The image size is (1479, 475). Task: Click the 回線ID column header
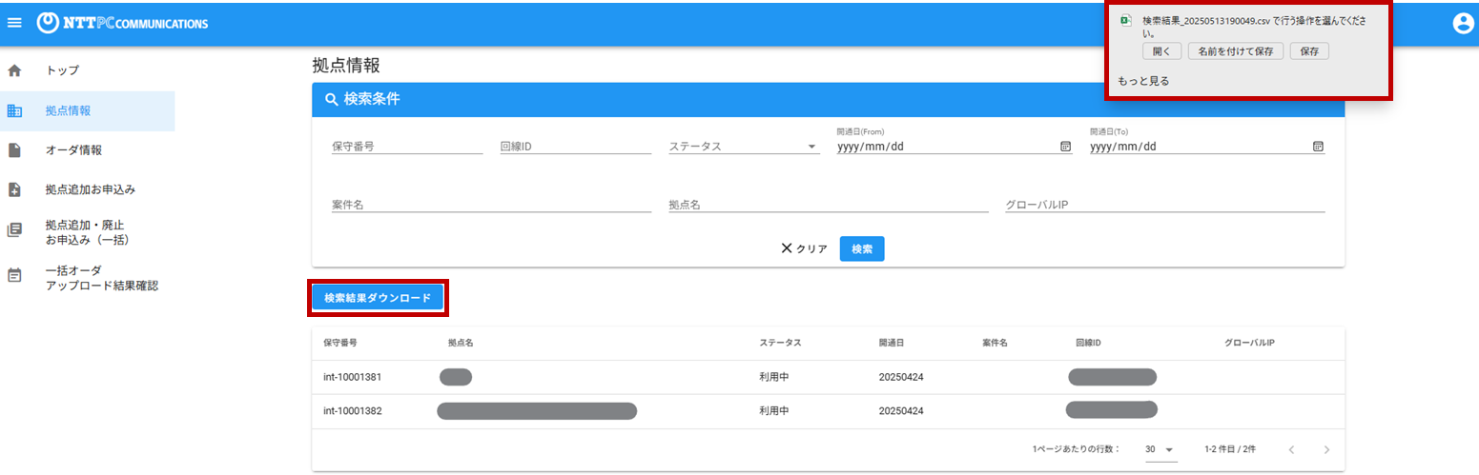[x=1088, y=342]
